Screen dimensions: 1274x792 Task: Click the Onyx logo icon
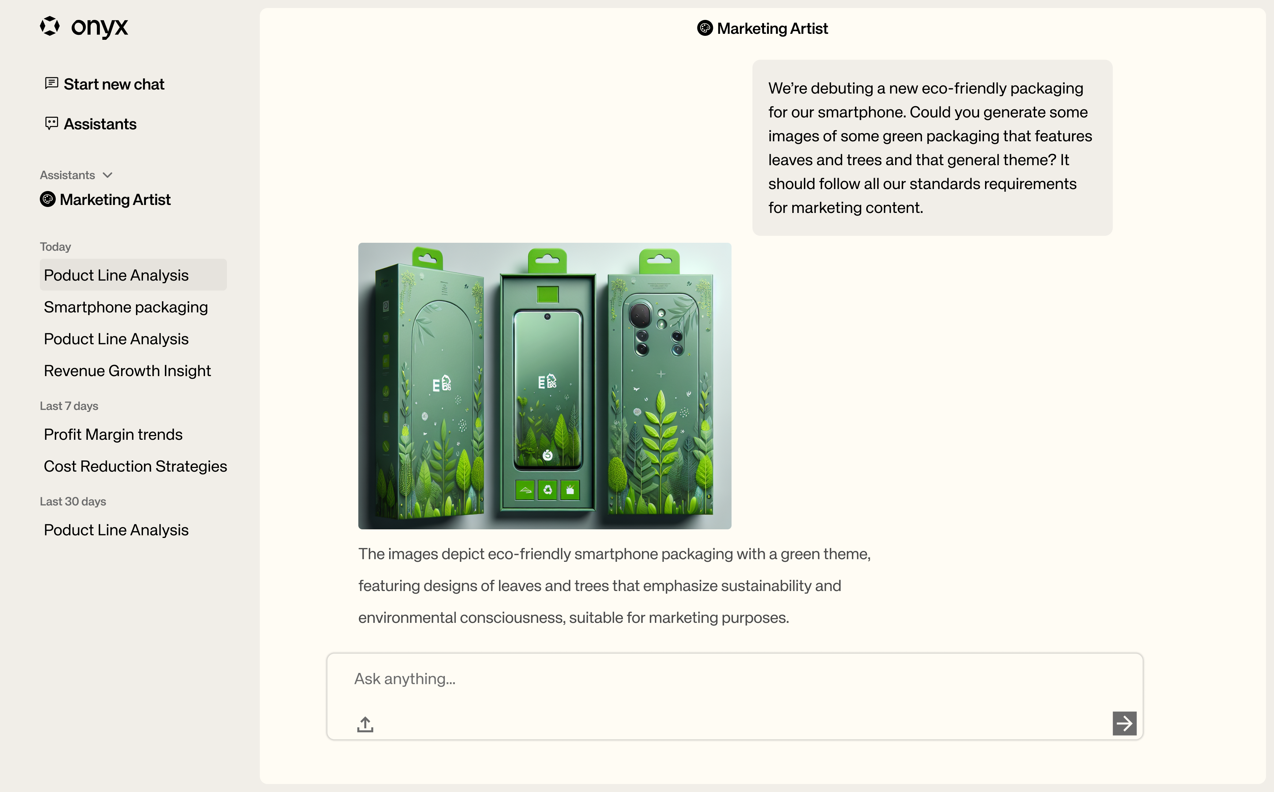[x=50, y=27]
